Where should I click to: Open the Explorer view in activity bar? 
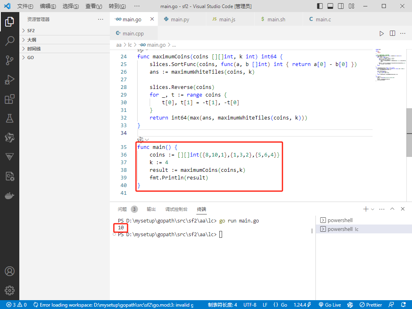(10, 22)
